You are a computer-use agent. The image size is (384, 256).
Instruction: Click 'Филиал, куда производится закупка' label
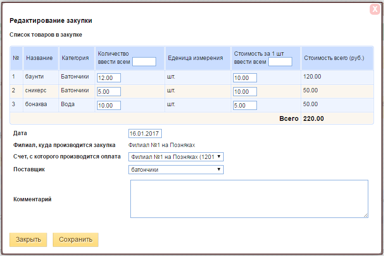(x=64, y=145)
